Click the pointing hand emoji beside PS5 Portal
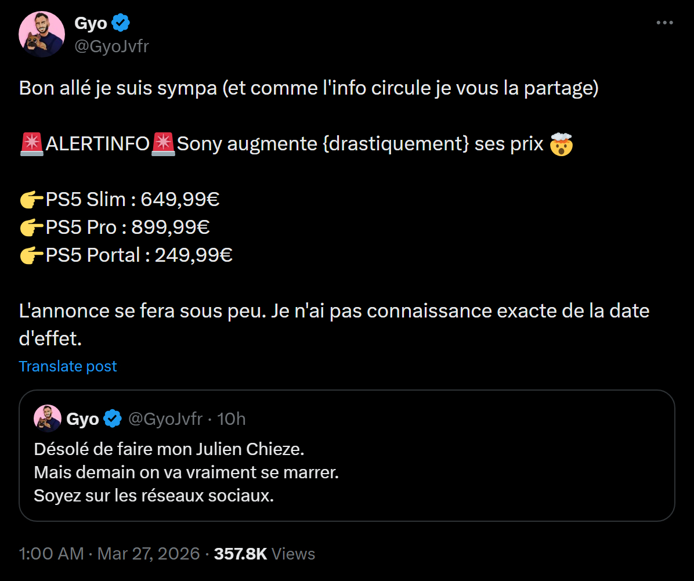 [x=32, y=255]
